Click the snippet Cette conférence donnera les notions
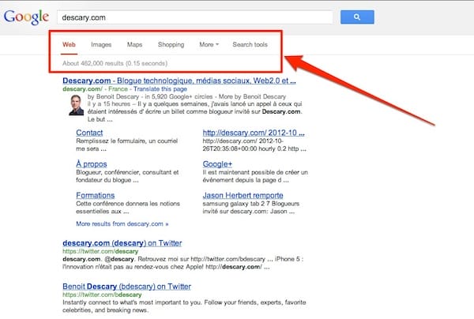The image size is (474, 319). click(128, 204)
